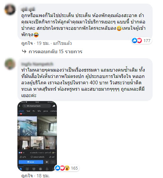This screenshot has height=178, width=163.
Task: Show reaction count 165 details
Action: pos(74,168)
